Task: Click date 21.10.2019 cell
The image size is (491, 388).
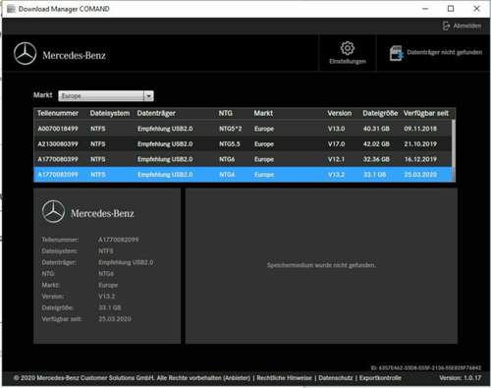Action: pyautogui.click(x=420, y=144)
